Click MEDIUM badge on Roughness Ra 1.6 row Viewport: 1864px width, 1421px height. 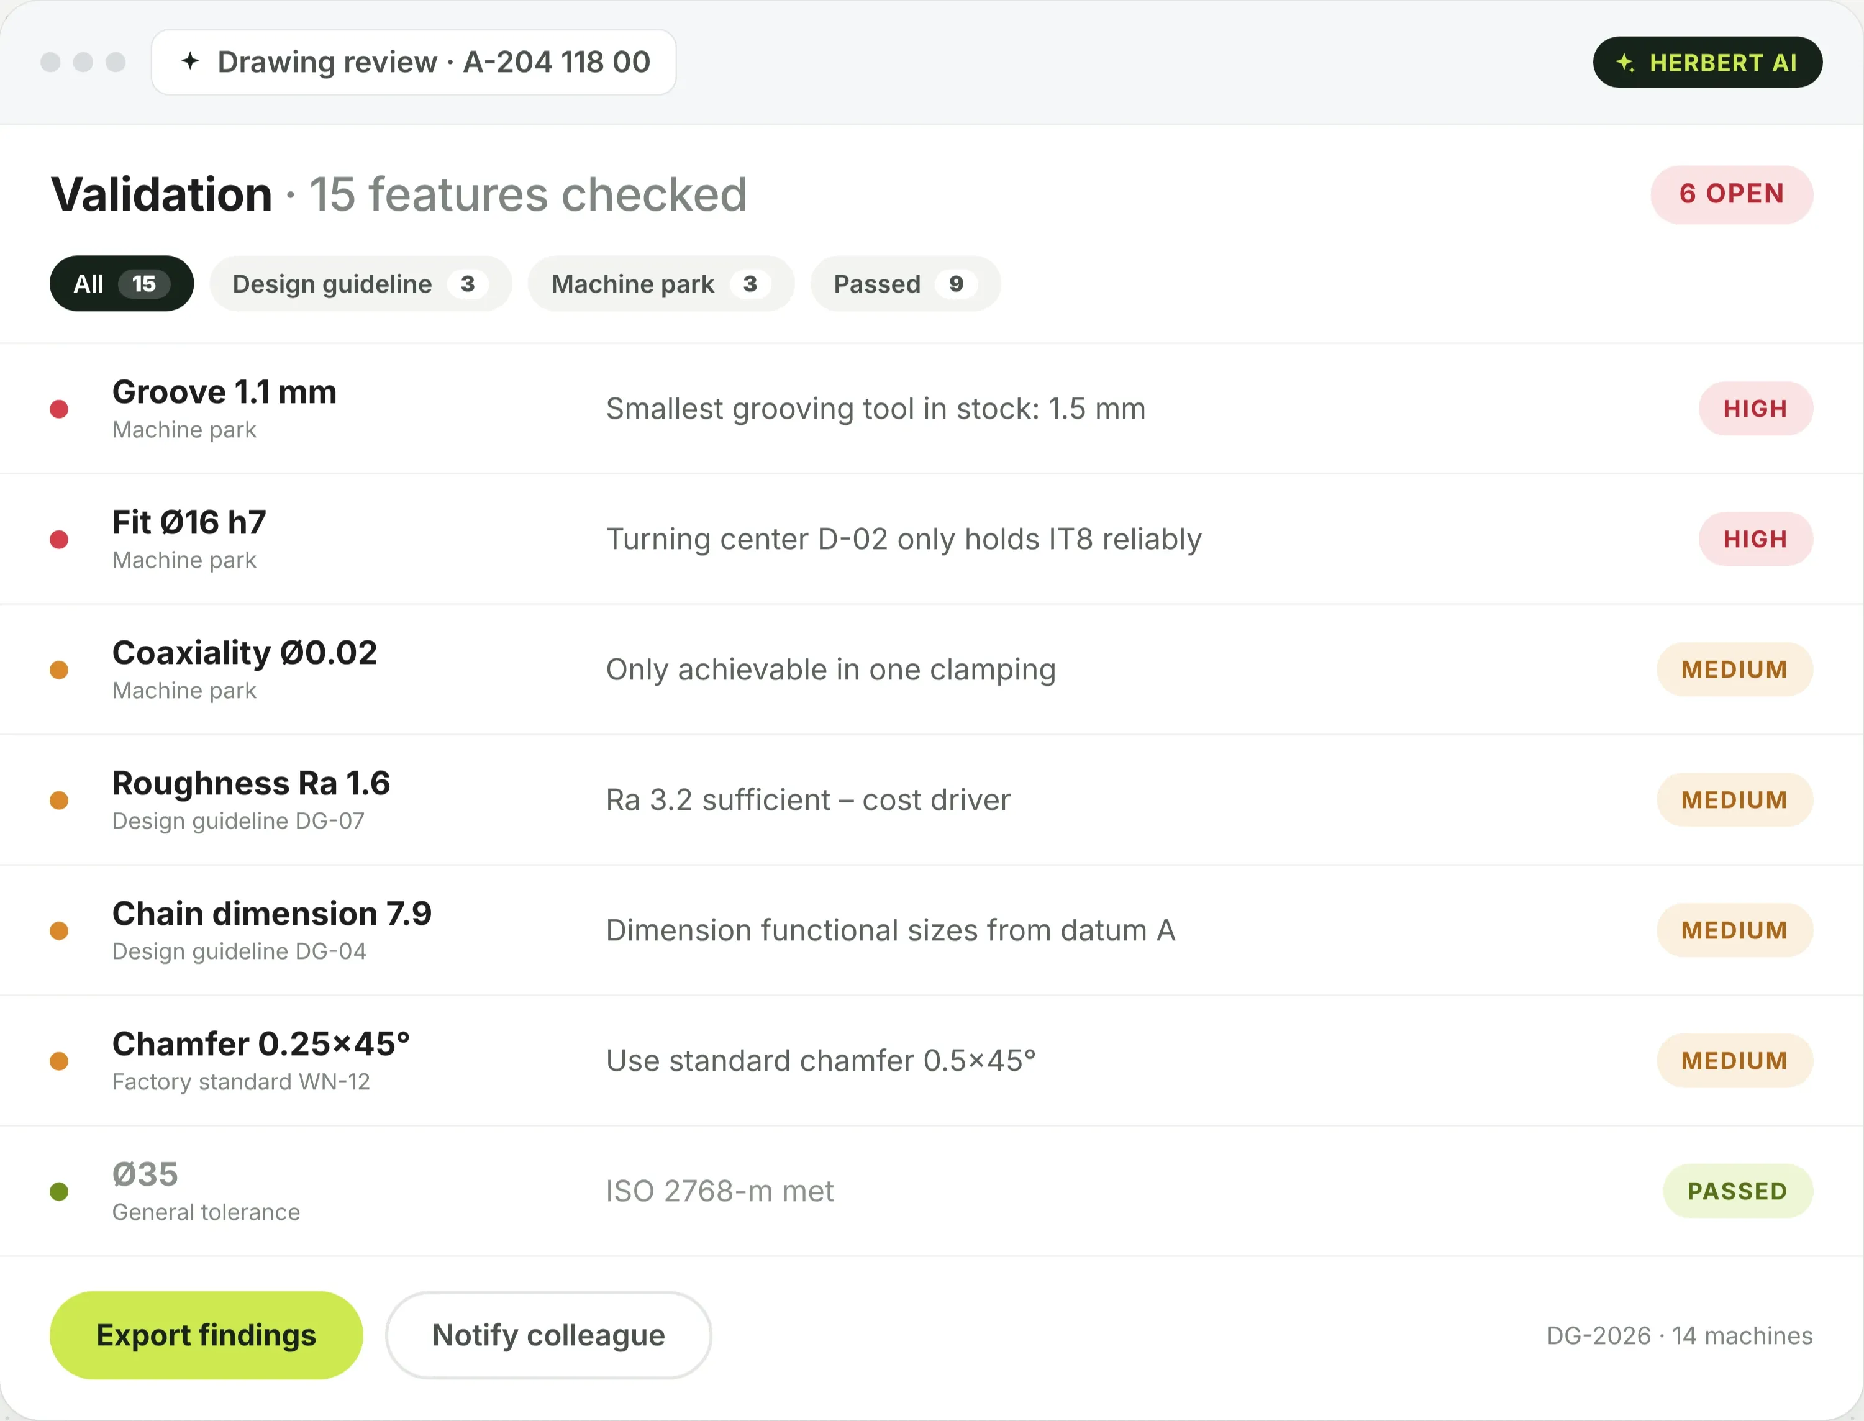click(1734, 799)
